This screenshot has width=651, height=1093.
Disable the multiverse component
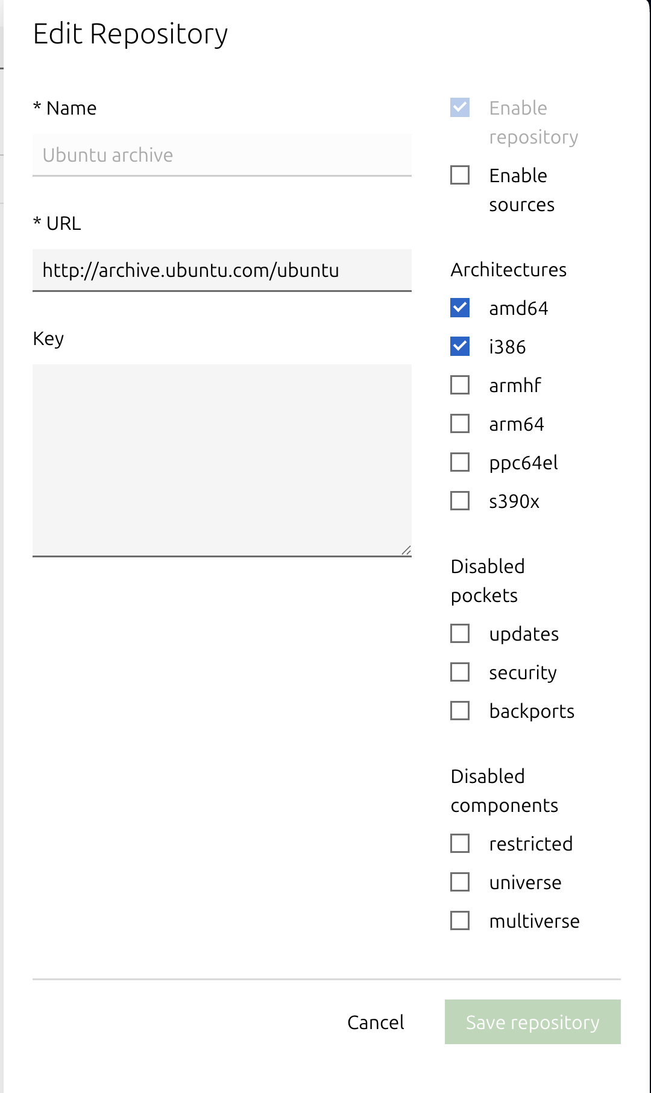pyautogui.click(x=460, y=920)
